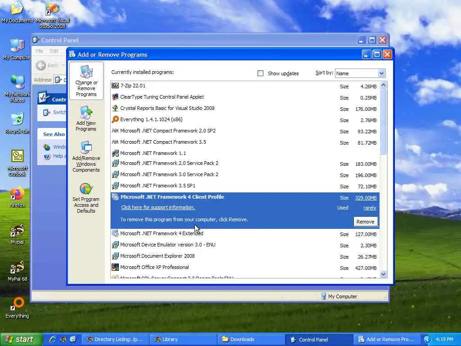Select .NET Compact Framework 3.5 icon
The height and width of the screenshot is (346, 461).
[x=115, y=142]
